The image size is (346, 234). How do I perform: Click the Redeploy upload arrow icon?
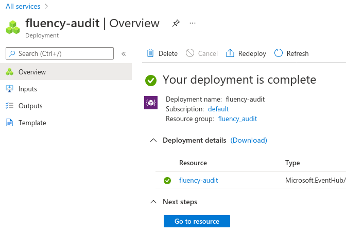[230, 53]
